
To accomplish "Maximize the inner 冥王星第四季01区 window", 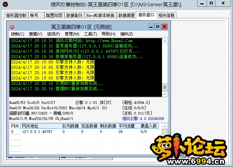I will tap(158, 27).
